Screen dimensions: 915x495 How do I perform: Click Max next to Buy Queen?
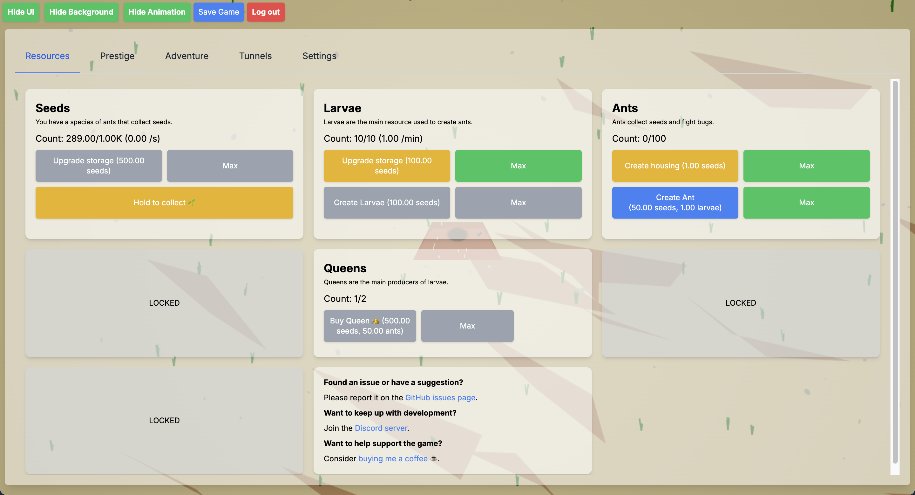pyautogui.click(x=467, y=326)
